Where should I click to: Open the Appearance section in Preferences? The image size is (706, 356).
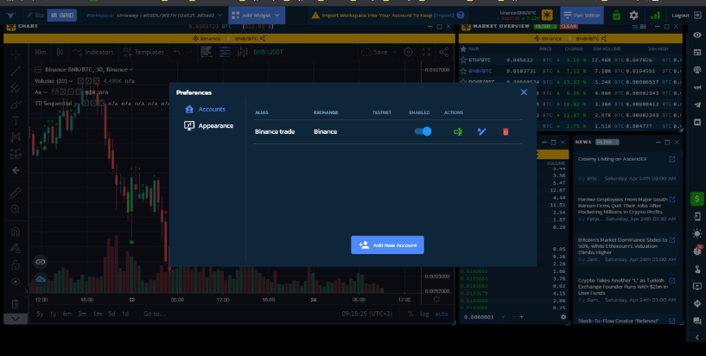(209, 125)
